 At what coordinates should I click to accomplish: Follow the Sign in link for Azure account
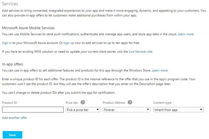(x=7, y=43)
